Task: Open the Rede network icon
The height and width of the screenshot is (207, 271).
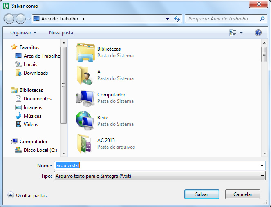Action: (85, 121)
